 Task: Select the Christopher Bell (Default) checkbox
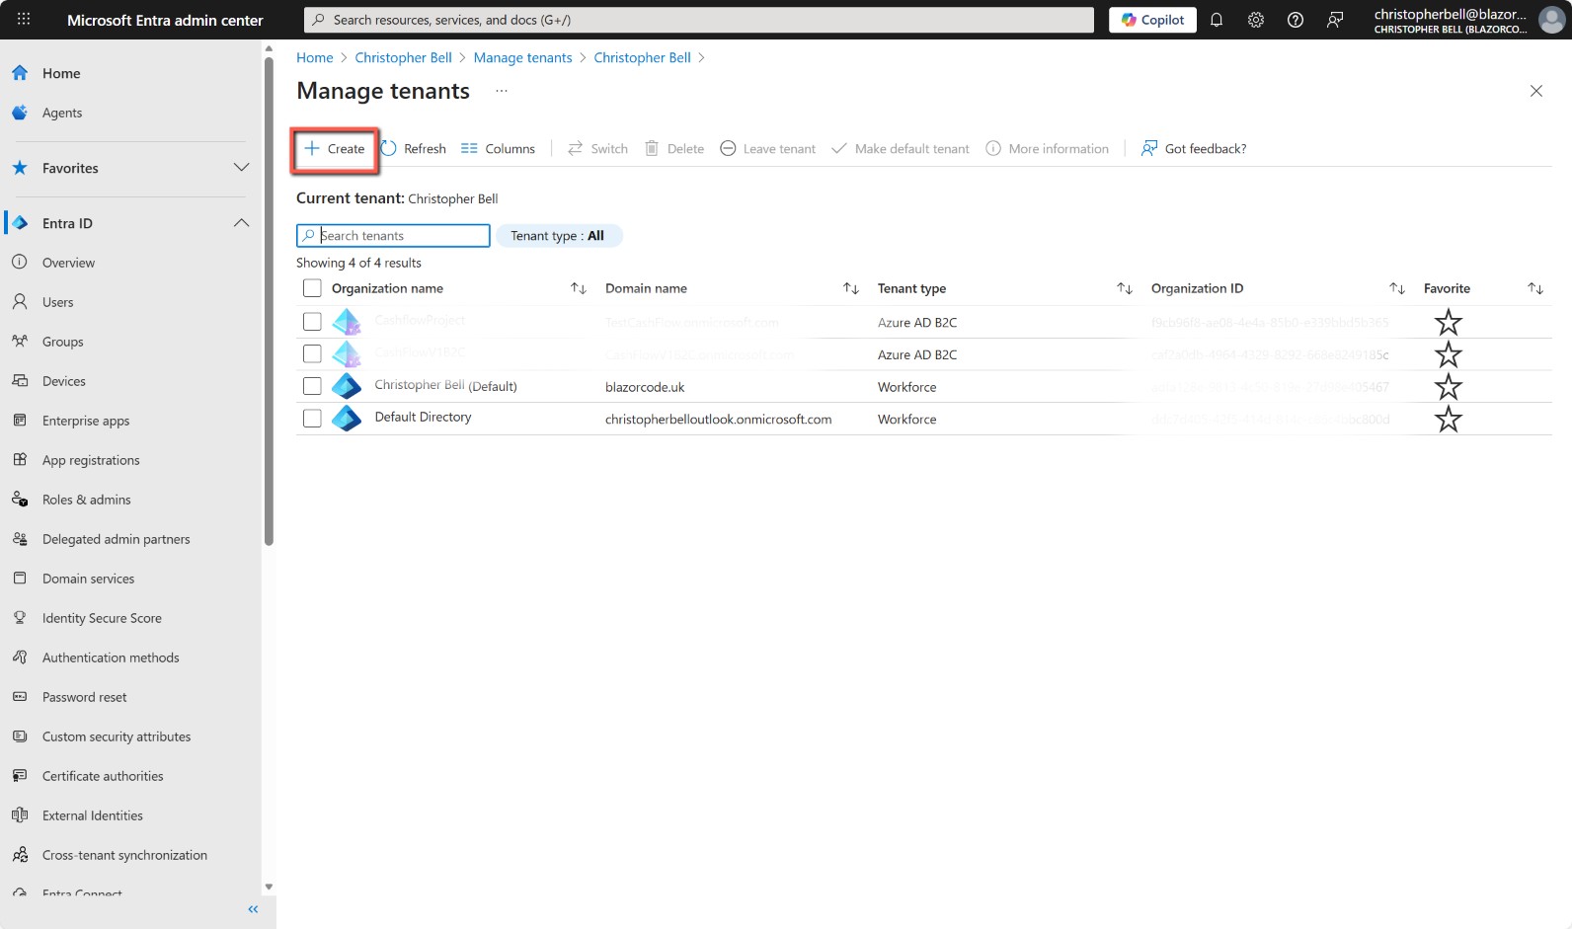coord(312,386)
